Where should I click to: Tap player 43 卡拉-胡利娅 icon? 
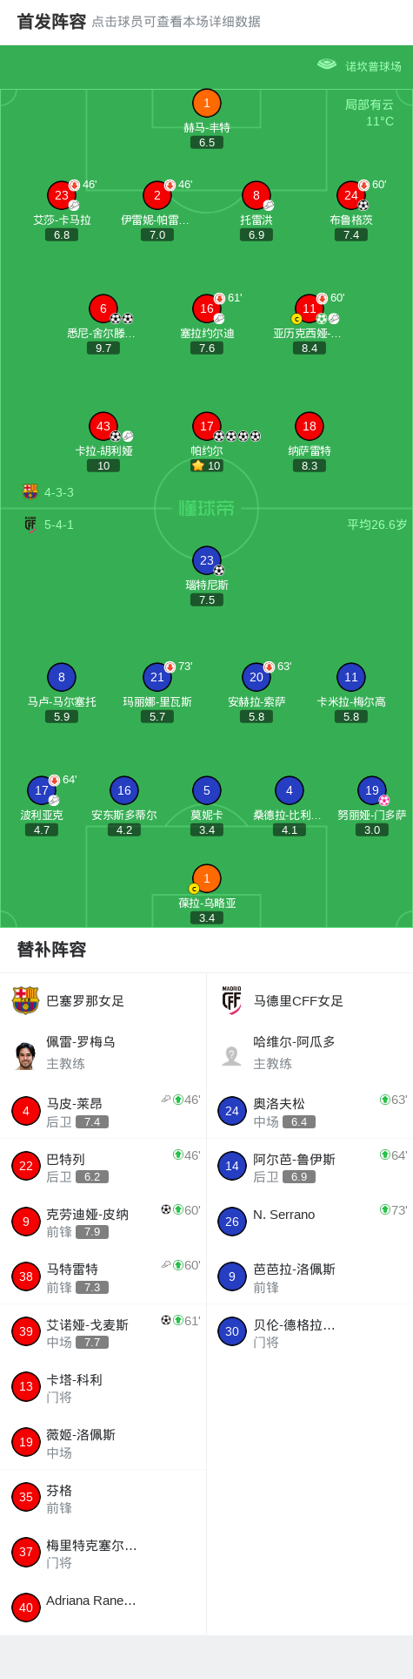coord(103,426)
